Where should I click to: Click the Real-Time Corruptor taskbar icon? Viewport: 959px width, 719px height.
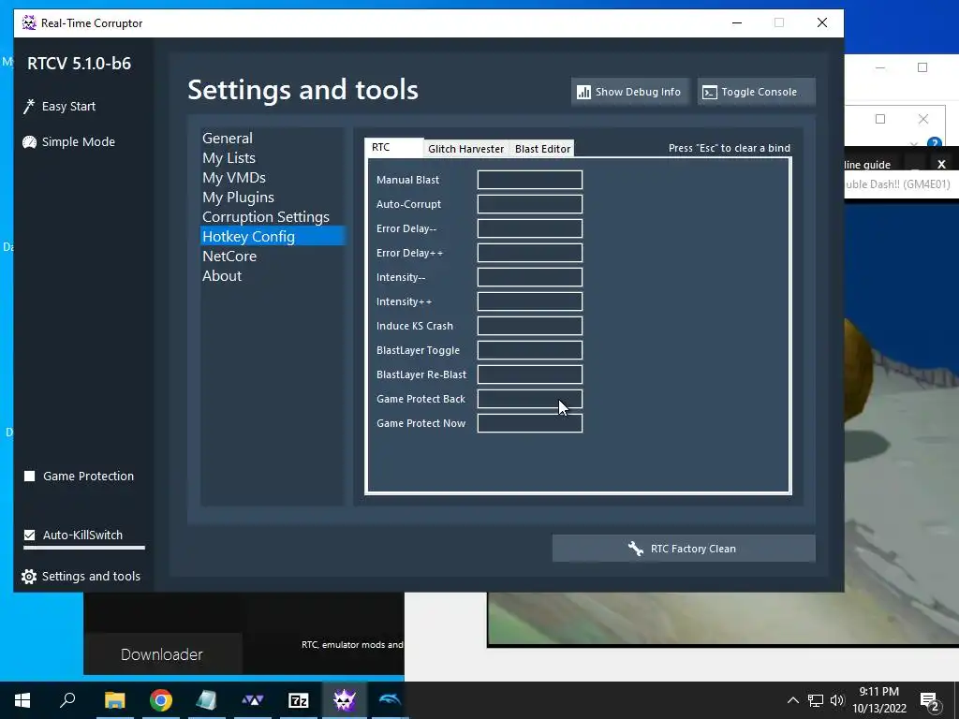tap(345, 700)
